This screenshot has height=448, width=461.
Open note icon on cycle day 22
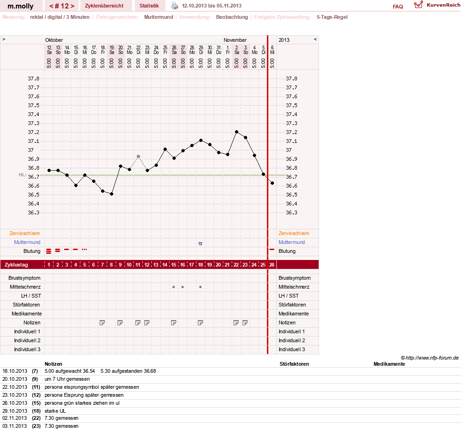tap(236, 323)
